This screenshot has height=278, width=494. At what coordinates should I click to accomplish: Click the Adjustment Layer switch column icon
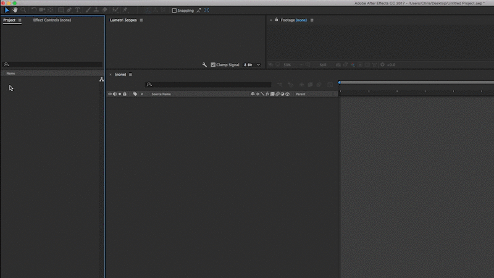[282, 94]
